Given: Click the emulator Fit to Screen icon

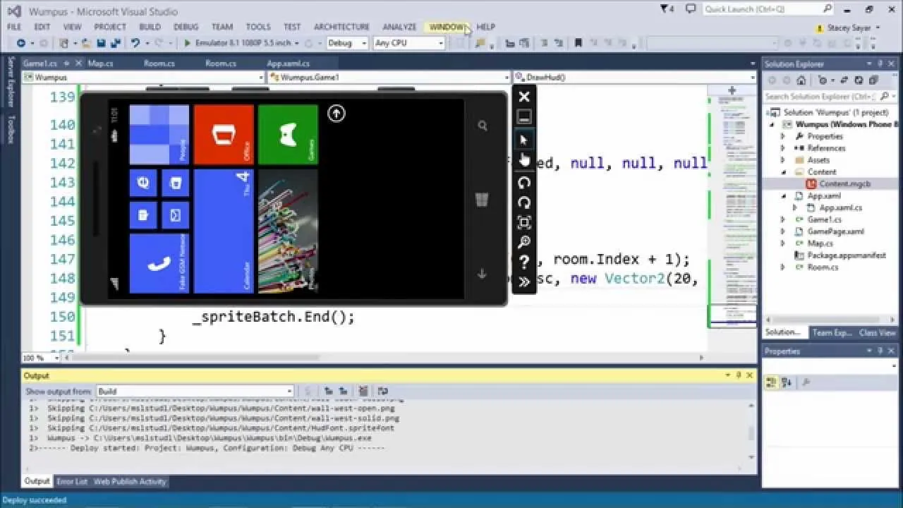Looking at the screenshot, I should coord(524,222).
